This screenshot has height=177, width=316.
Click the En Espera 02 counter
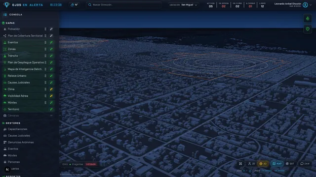(x=224, y=5)
